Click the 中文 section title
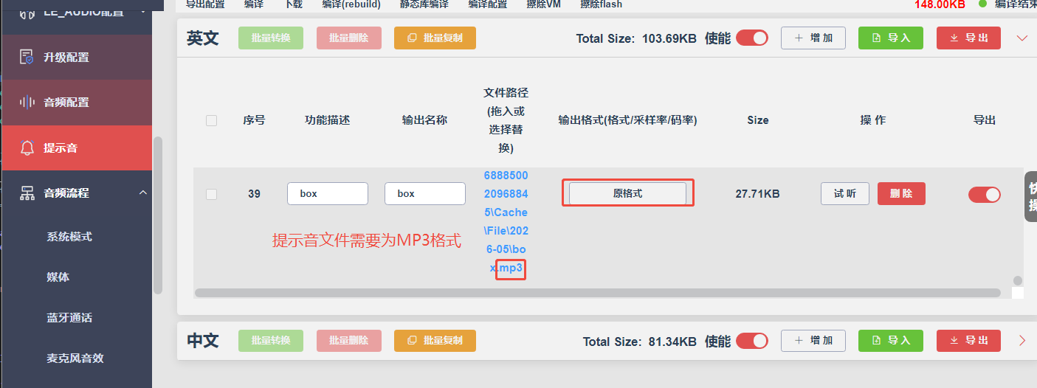 [203, 341]
